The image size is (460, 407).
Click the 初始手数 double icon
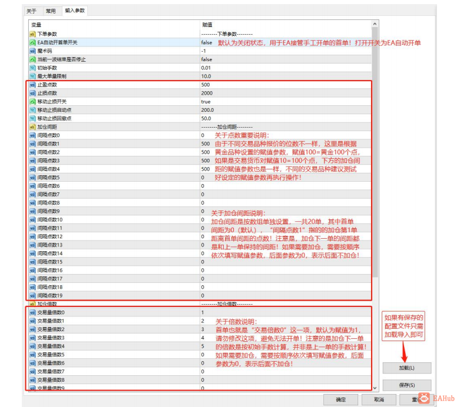(x=32, y=68)
